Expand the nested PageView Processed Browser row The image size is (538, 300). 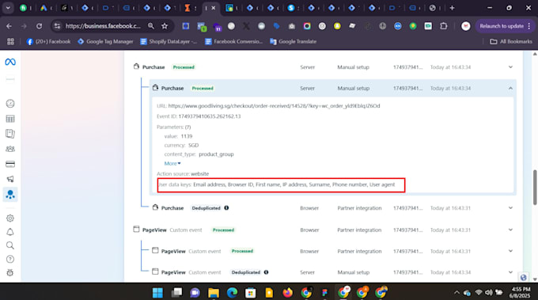510,251
